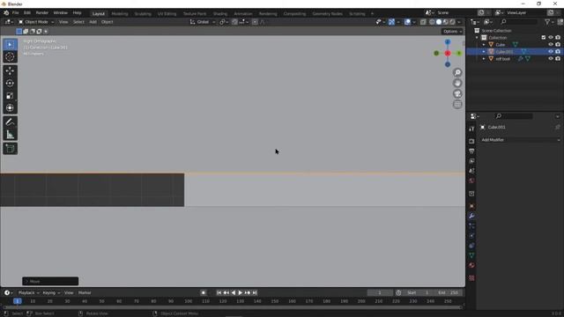Open viewport Options dropdown
This screenshot has height=317, width=564.
[x=452, y=32]
